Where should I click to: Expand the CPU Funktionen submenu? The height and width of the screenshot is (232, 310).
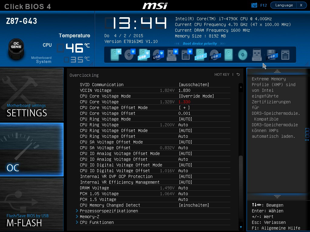97,222
